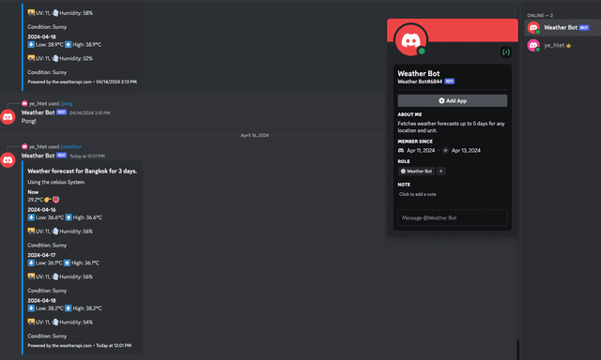
Task: Click the plus button to add a role
Action: [441, 171]
